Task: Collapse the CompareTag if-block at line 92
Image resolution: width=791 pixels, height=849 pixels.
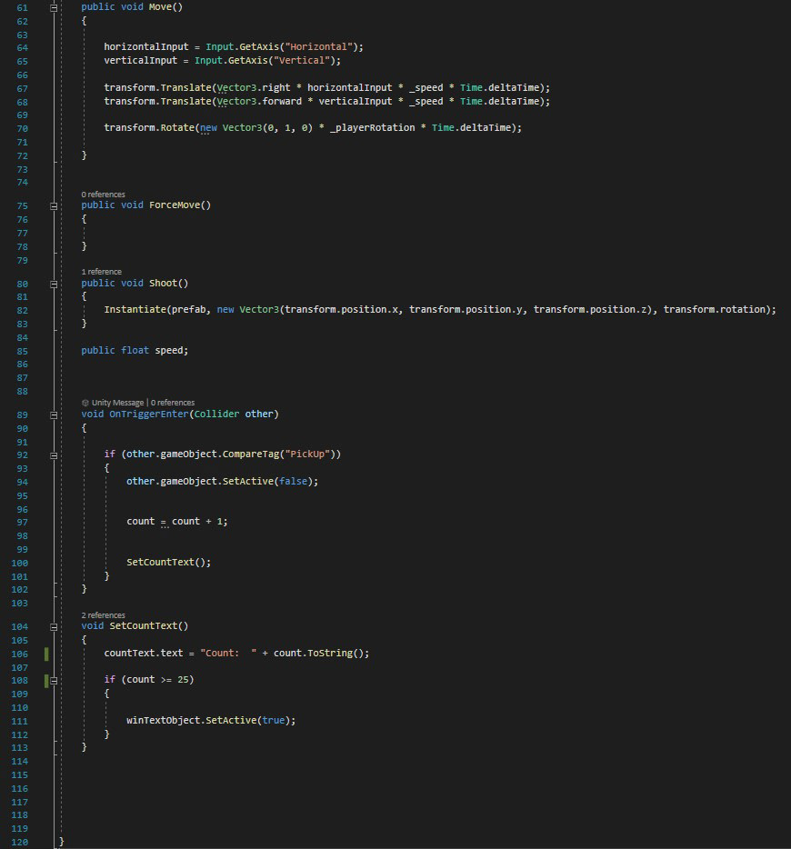Action: coord(54,456)
